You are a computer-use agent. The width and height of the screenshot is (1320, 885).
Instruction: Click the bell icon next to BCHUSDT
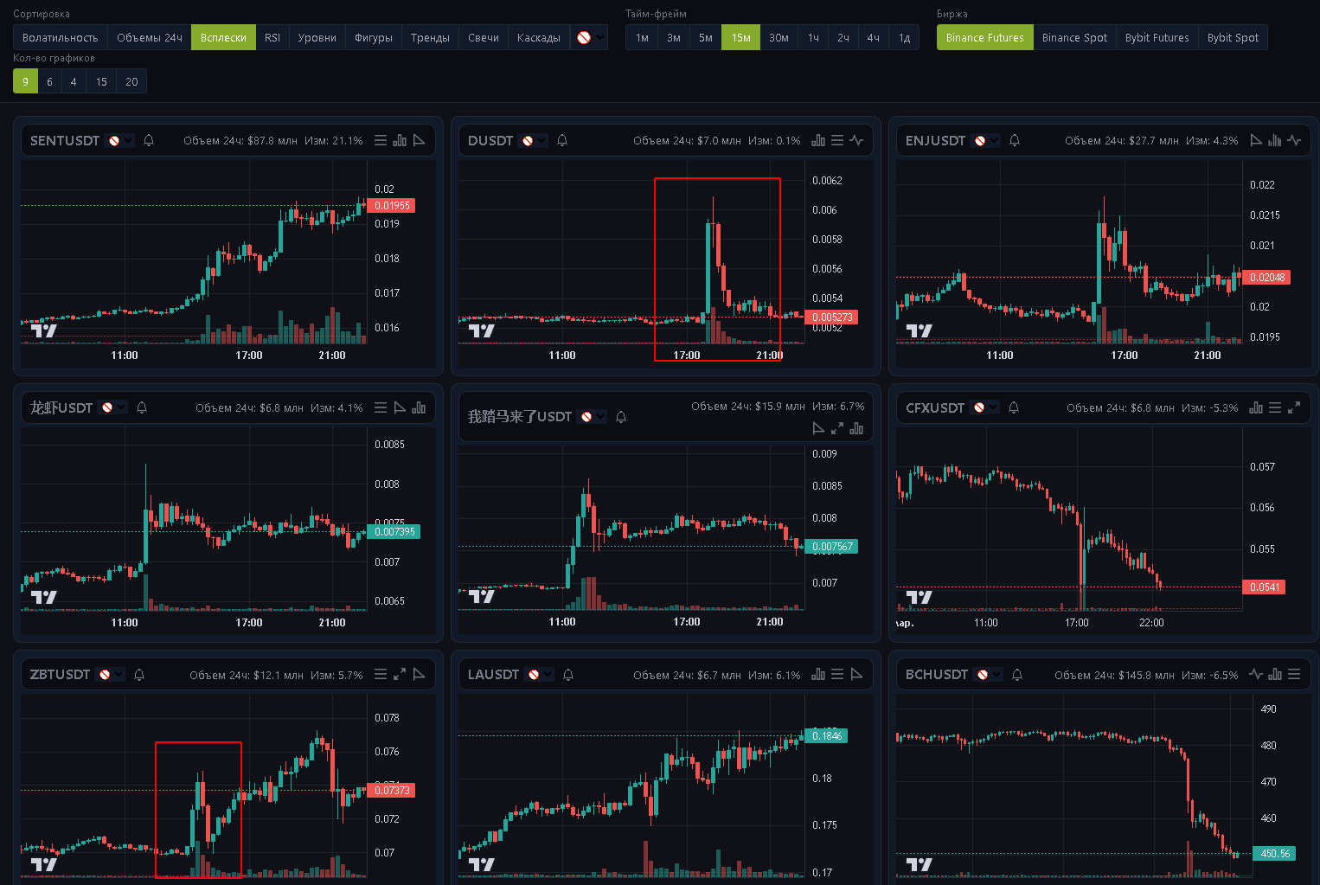pyautogui.click(x=1017, y=674)
